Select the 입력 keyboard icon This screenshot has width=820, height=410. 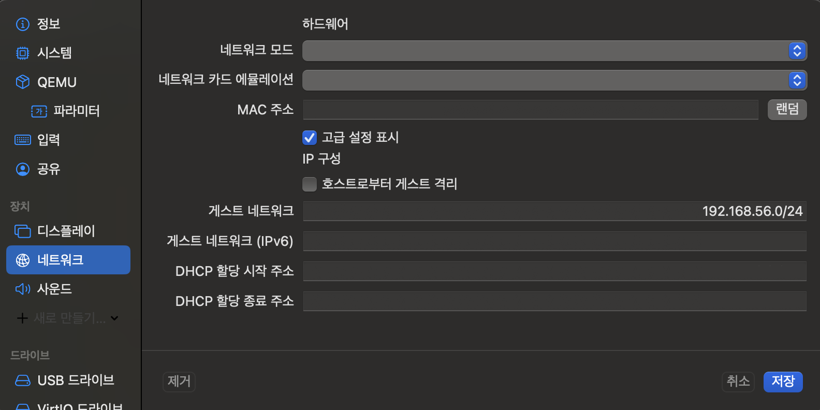pos(23,140)
